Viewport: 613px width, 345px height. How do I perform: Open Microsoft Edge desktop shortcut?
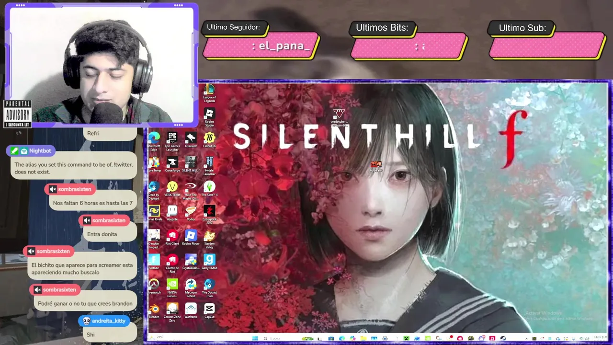coord(154,142)
